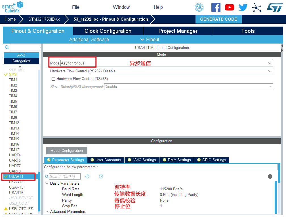
Task: Click the ST logo icon
Action: 274,7
